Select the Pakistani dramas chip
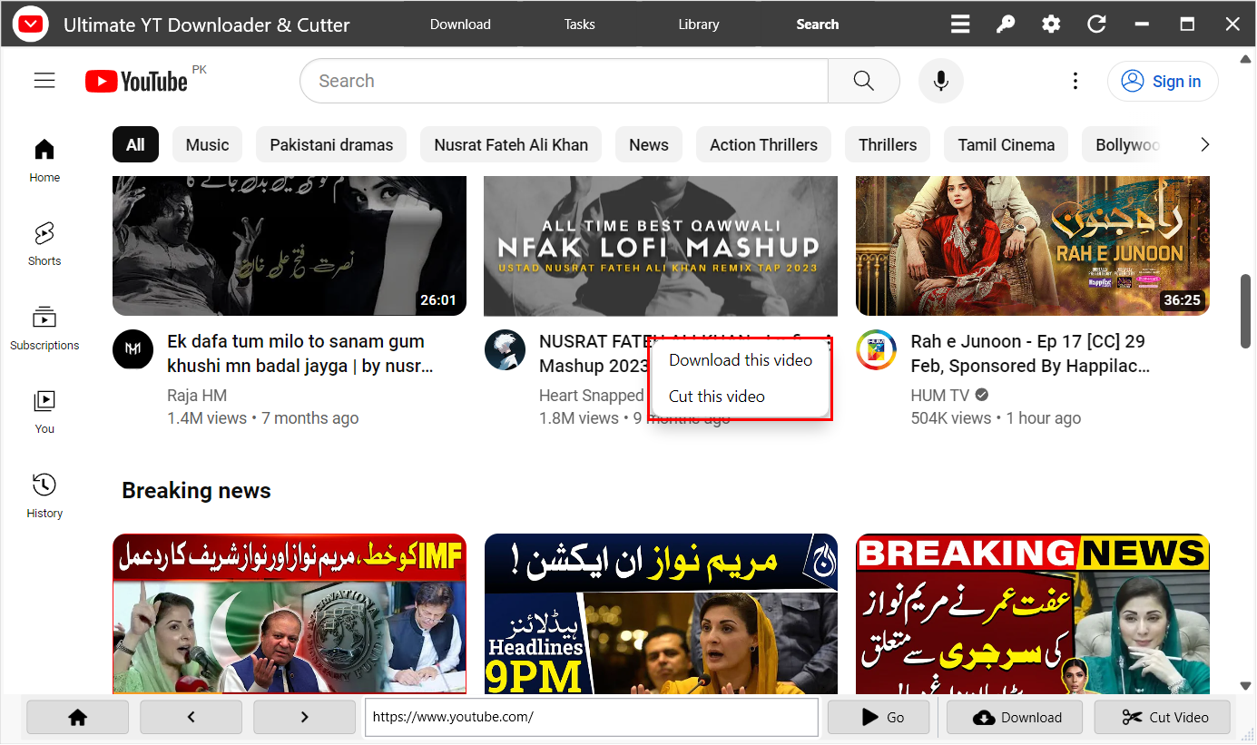 pyautogui.click(x=331, y=144)
